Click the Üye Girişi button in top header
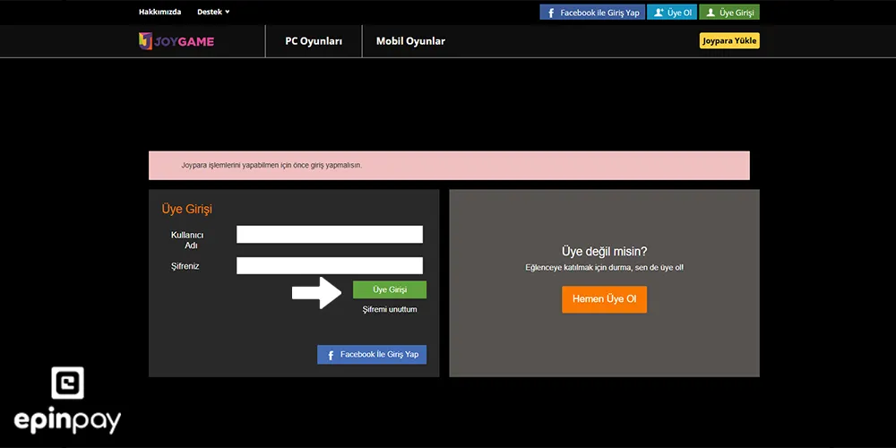This screenshot has width=896, height=448. tap(729, 13)
